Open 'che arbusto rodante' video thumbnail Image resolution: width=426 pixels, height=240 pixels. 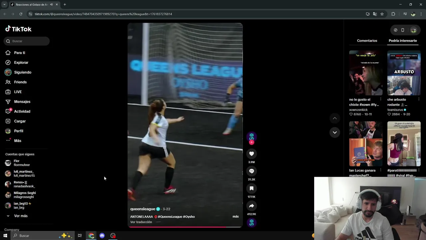point(404,73)
